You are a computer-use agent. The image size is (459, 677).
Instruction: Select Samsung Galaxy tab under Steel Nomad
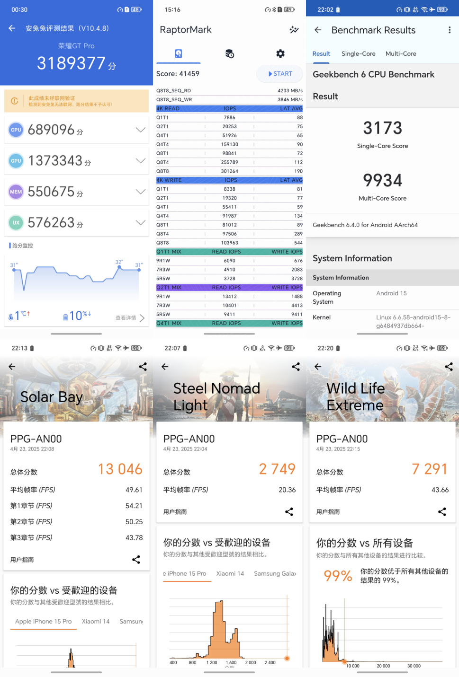[x=275, y=574]
